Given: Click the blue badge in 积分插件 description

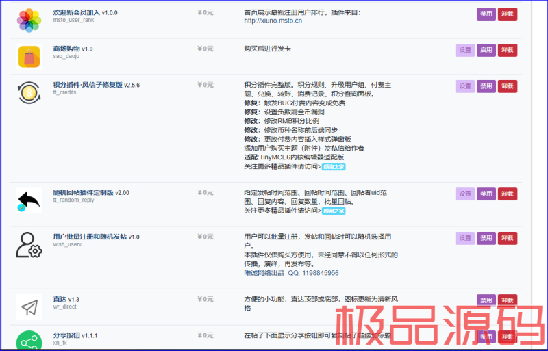Looking at the screenshot, I should tap(334, 166).
